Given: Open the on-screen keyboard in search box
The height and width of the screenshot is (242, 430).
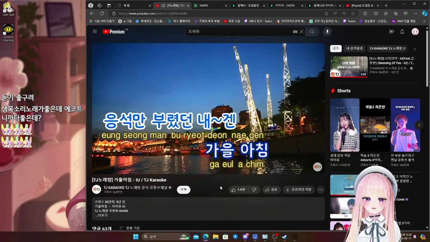Looking at the screenshot, I should click(x=295, y=32).
